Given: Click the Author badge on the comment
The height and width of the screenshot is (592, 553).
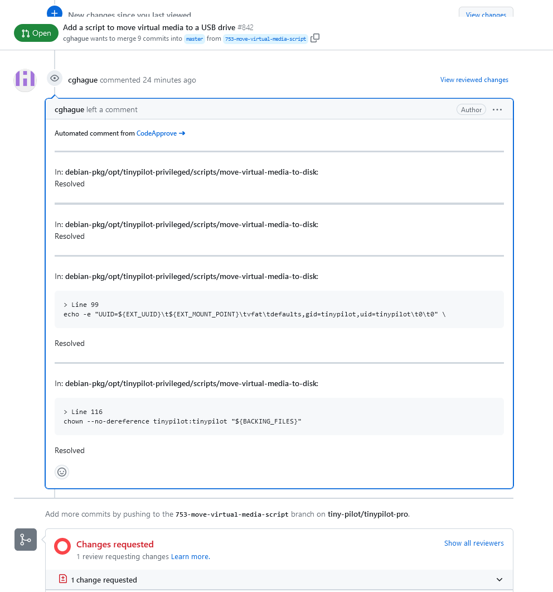Looking at the screenshot, I should tap(471, 109).
